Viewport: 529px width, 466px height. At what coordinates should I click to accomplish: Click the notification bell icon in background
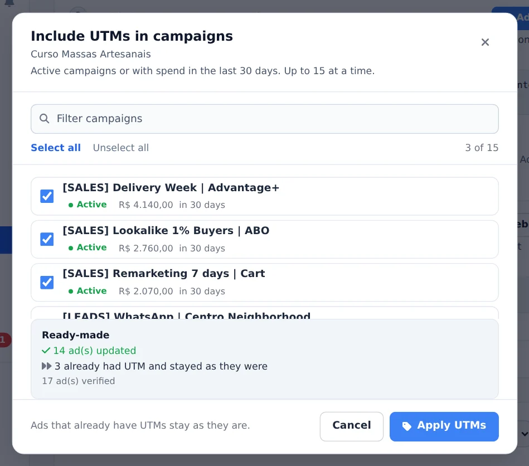(9, 3)
